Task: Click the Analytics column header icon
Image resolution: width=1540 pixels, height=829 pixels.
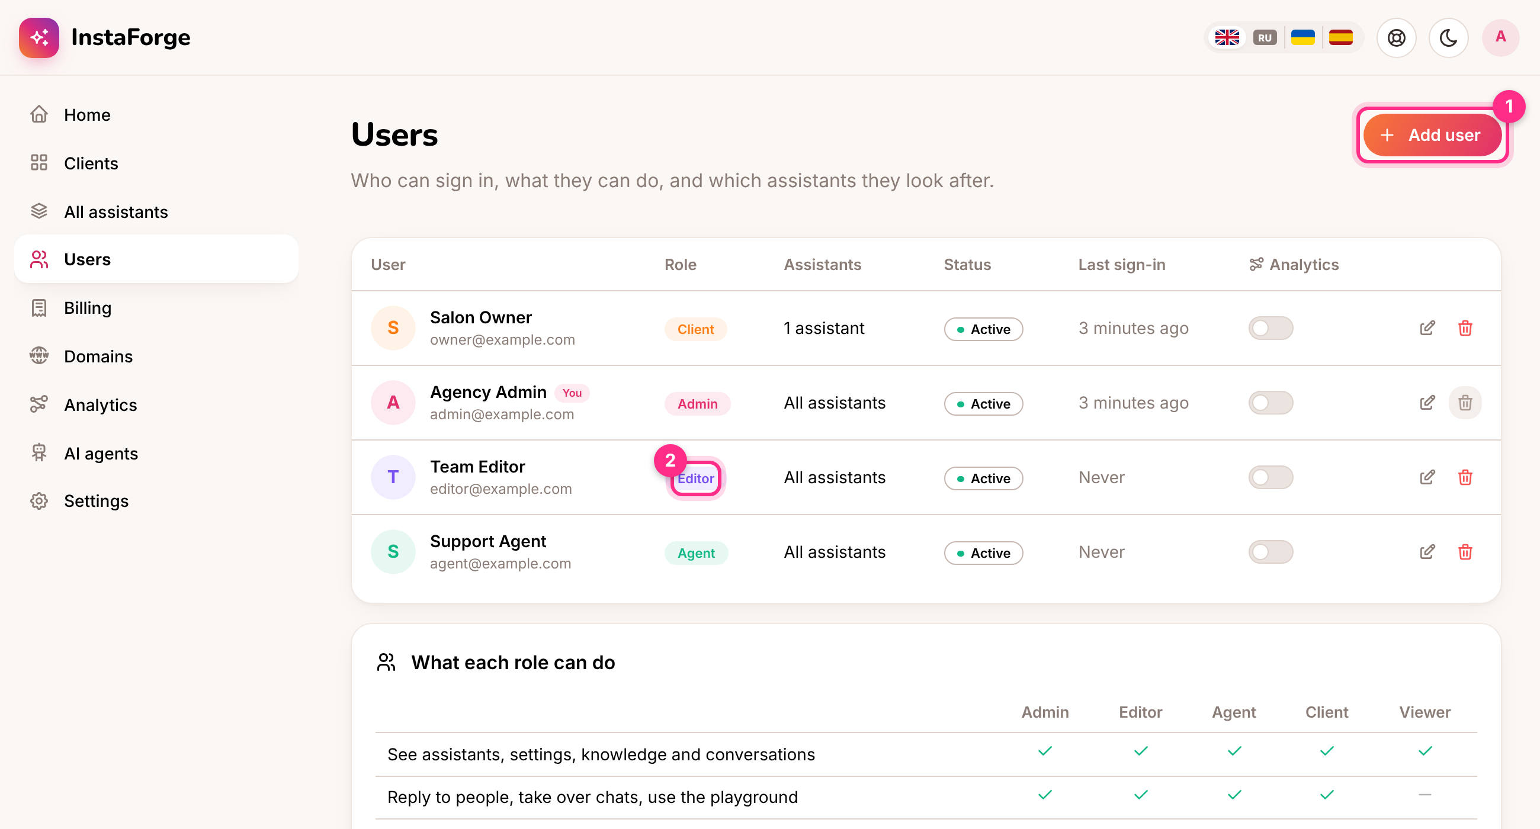Action: 1256,265
